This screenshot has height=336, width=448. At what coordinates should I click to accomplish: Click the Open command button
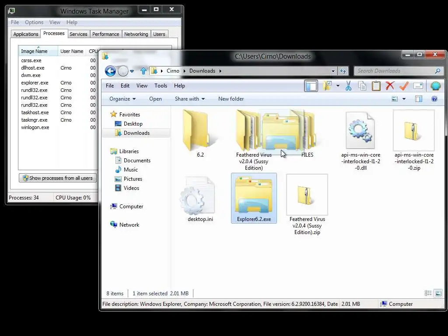(155, 99)
